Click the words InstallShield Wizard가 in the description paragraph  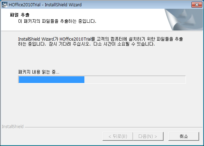(x=38, y=39)
